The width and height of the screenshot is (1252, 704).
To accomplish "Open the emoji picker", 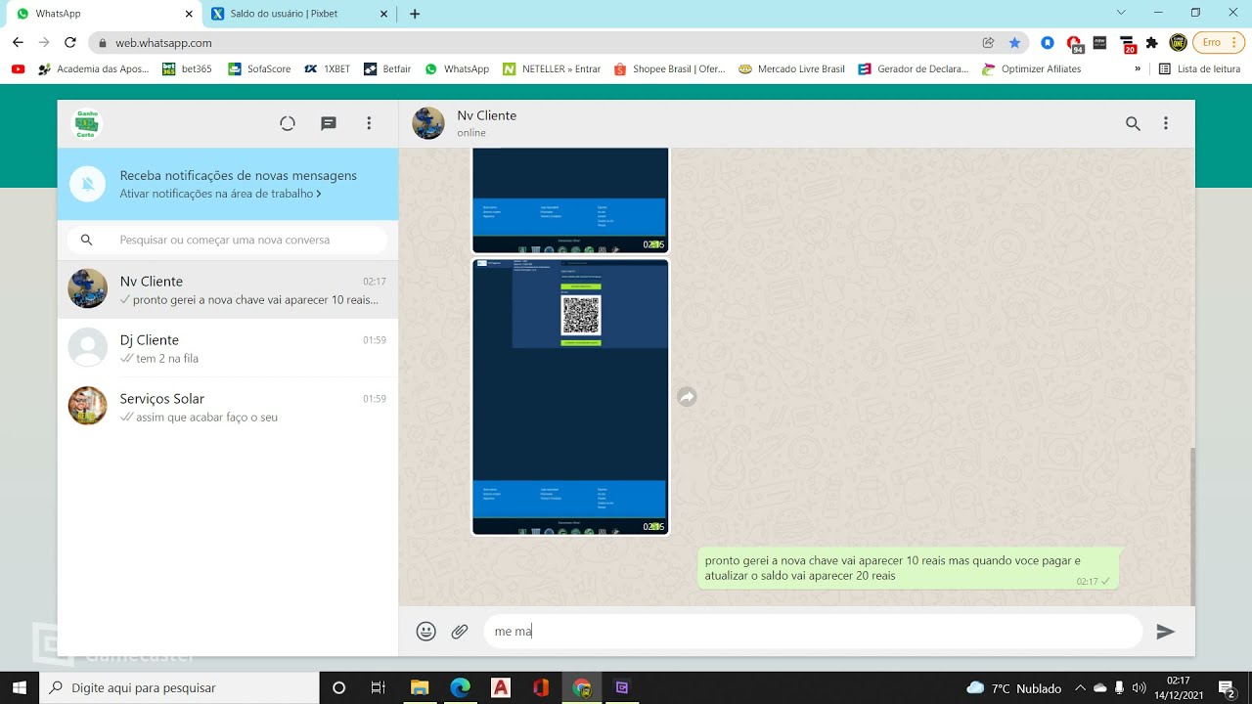I will [425, 632].
